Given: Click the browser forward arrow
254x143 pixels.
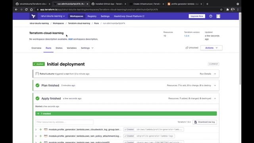Looking at the screenshot, I should [21, 10].
